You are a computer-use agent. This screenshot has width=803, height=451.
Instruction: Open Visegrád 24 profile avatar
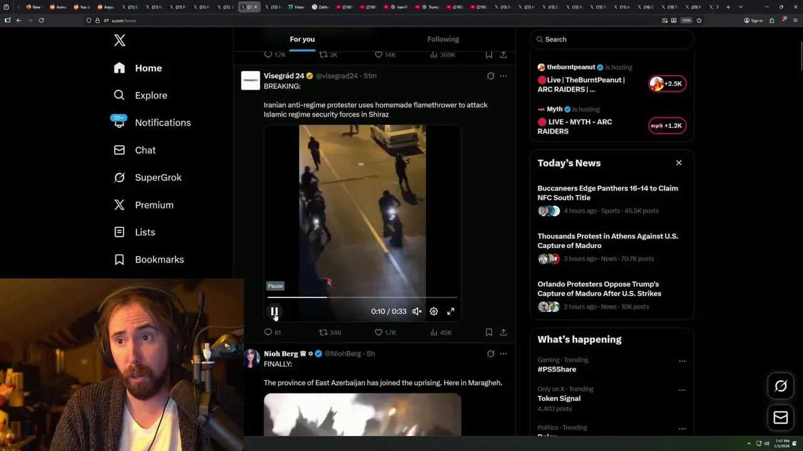pos(250,80)
